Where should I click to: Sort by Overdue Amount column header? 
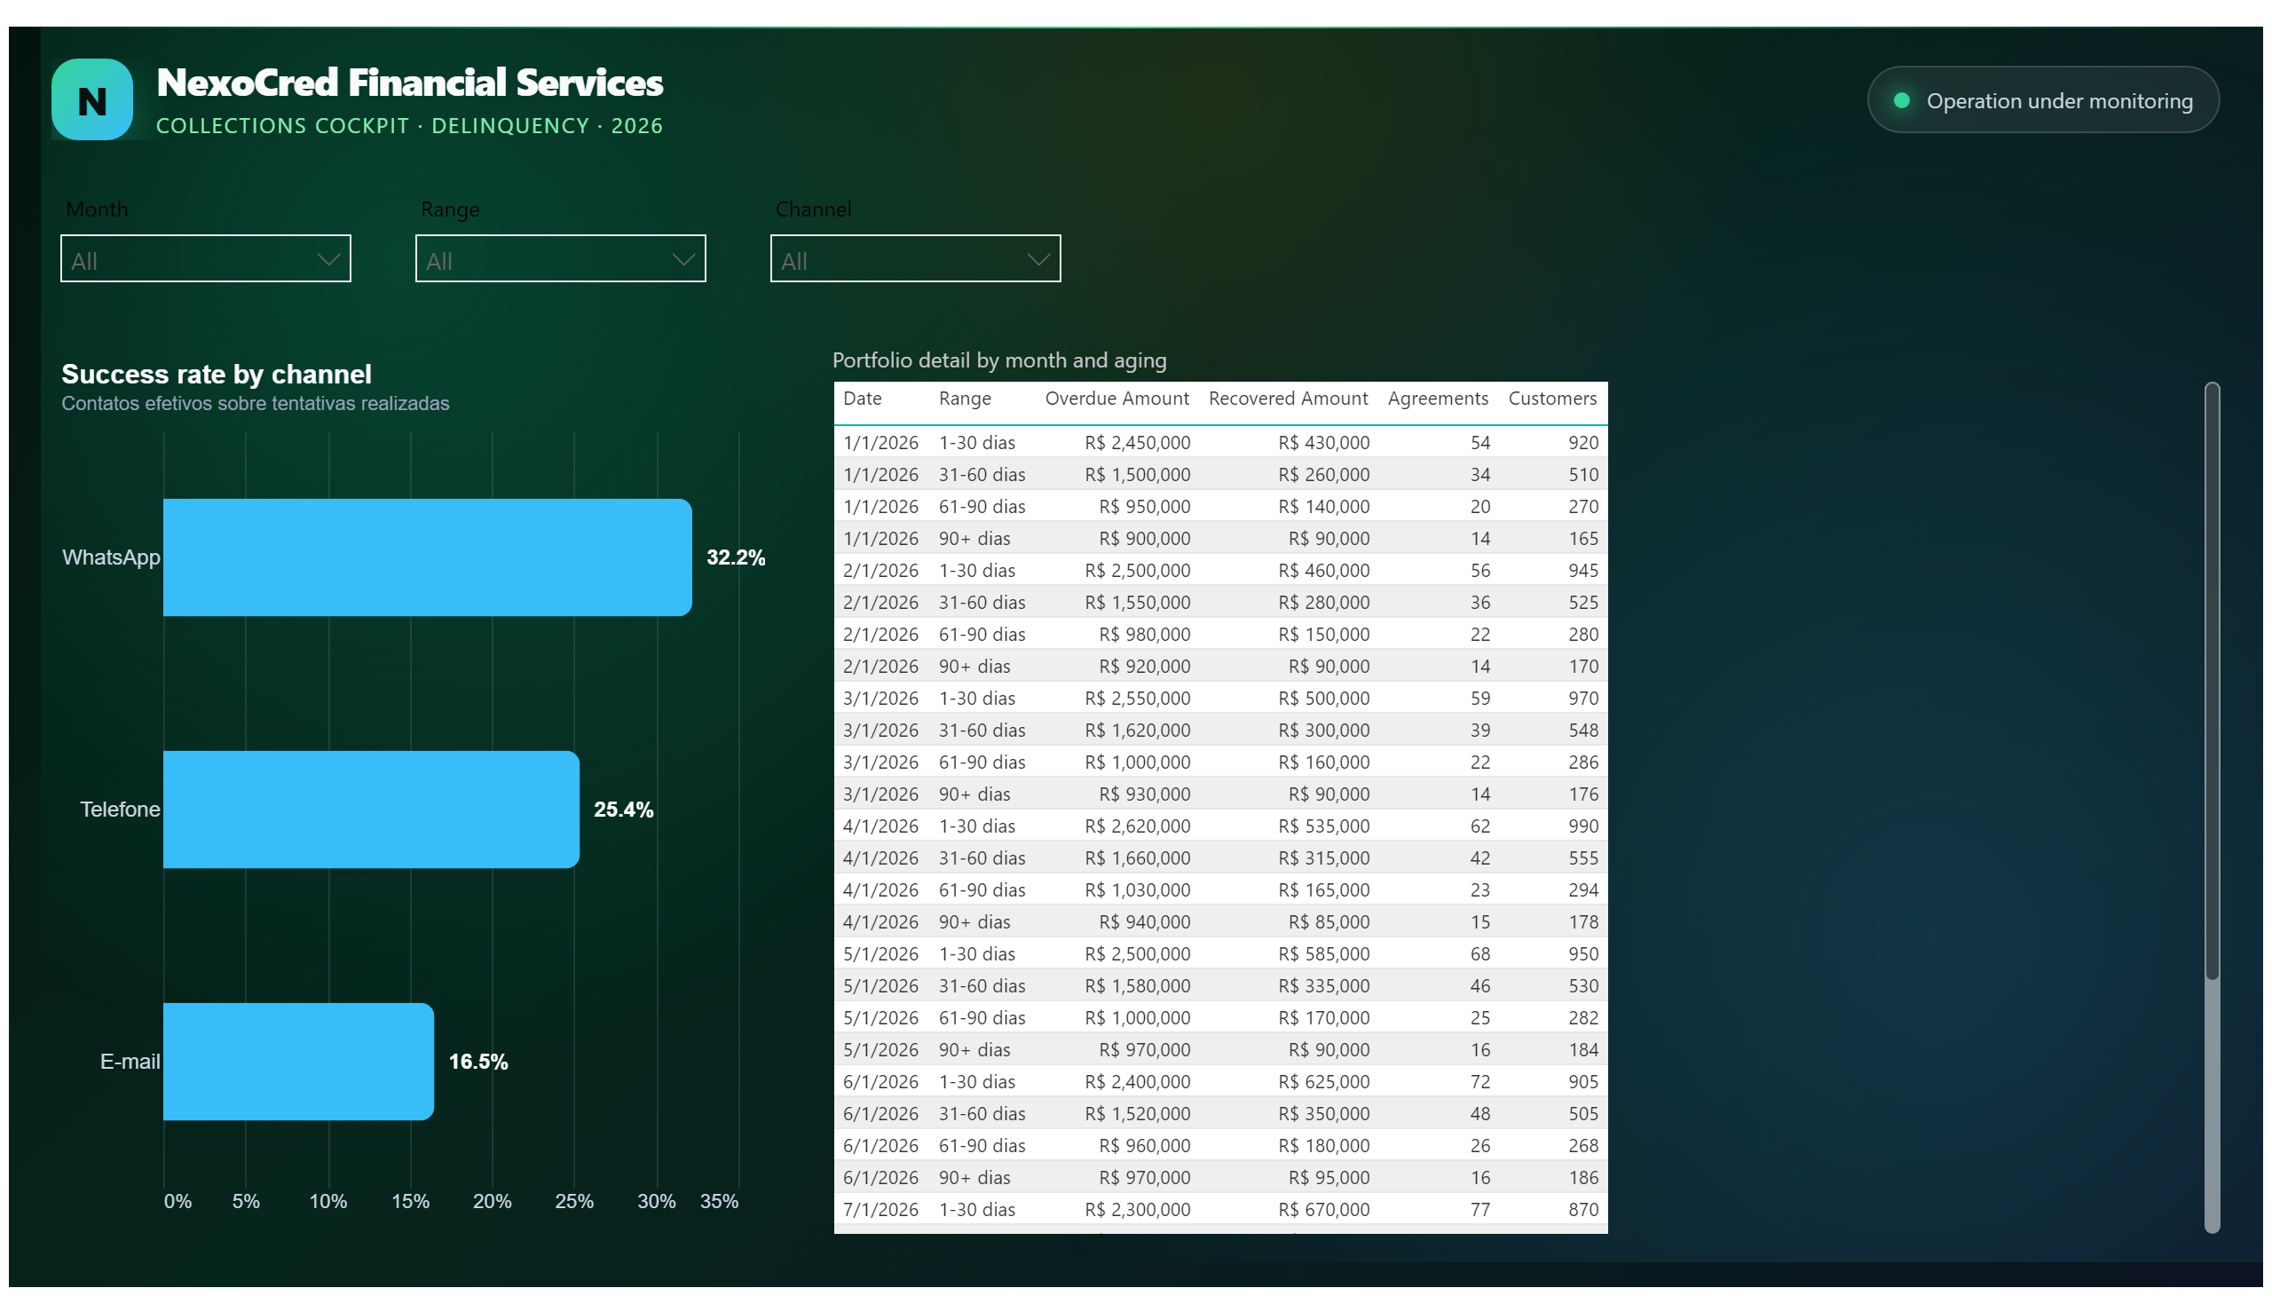coord(1116,399)
